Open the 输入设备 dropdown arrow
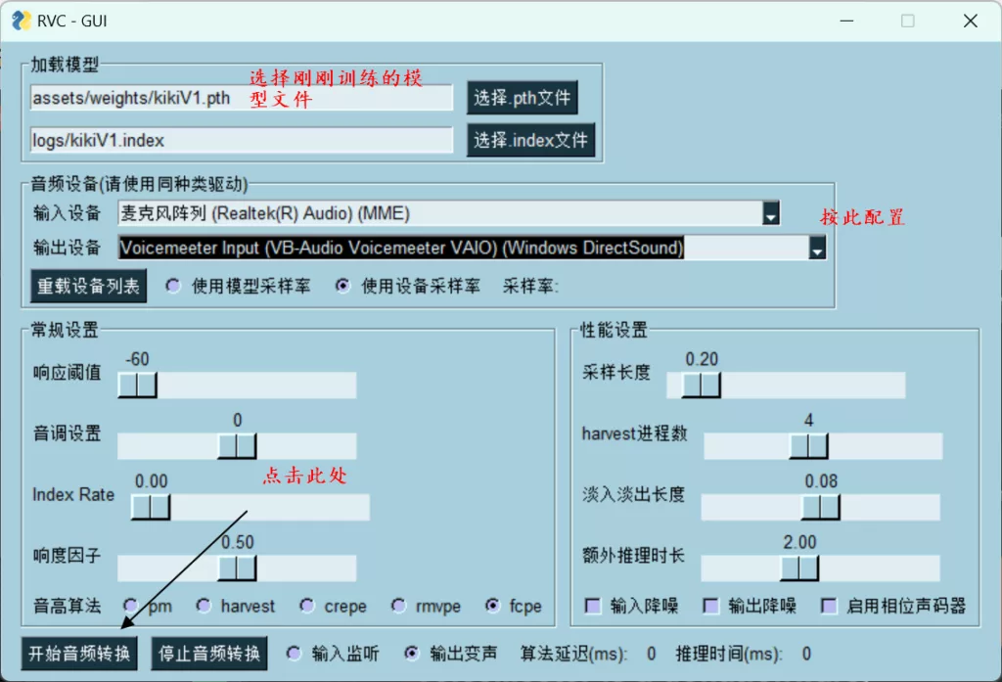The image size is (1002, 682). [x=771, y=213]
